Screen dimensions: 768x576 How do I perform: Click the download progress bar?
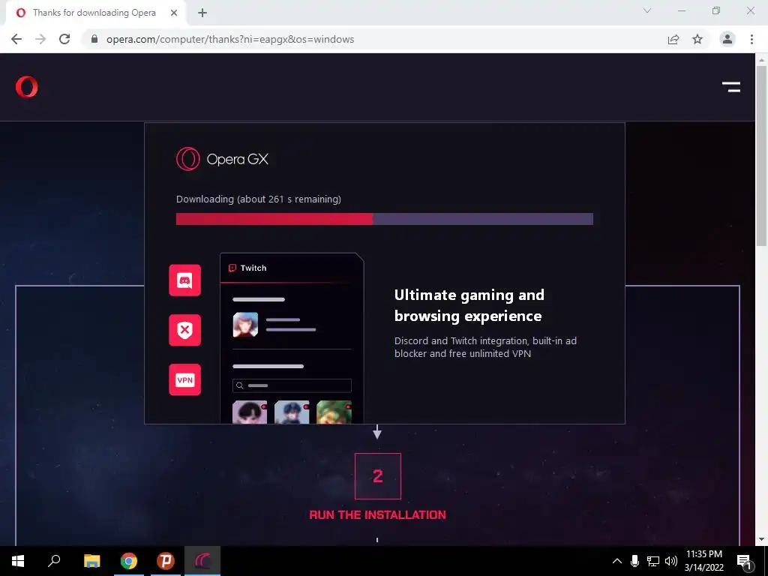[x=385, y=218]
